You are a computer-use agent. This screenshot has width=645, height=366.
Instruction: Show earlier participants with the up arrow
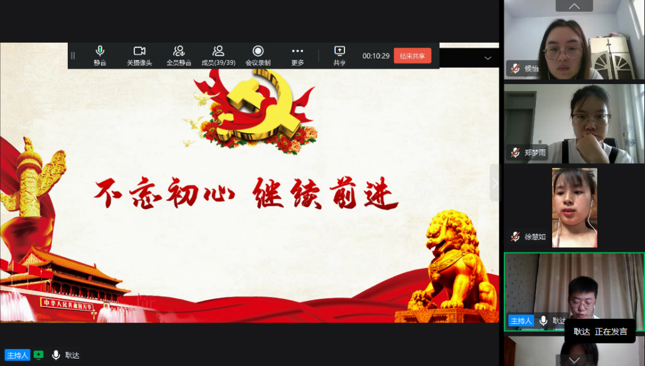pos(574,6)
